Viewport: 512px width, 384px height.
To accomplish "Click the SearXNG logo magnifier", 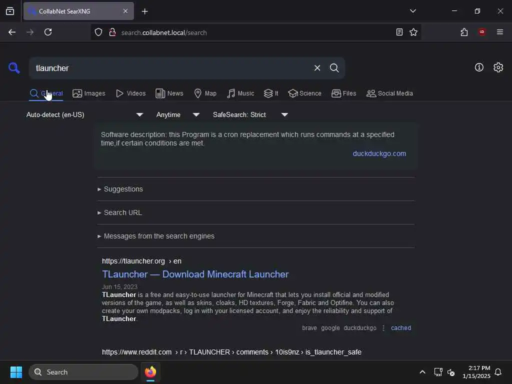I will tap(14, 68).
